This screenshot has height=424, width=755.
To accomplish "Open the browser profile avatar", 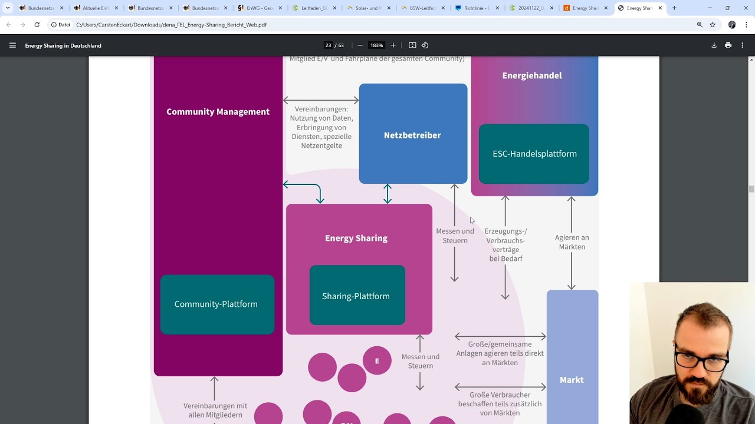I will [x=732, y=25].
